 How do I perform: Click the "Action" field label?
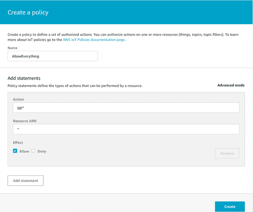pyautogui.click(x=18, y=99)
